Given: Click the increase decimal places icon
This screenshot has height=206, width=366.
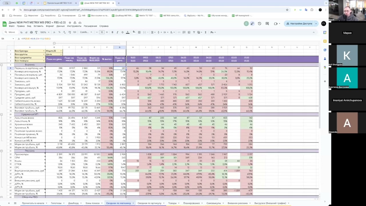Looking at the screenshot, I should [69, 32].
